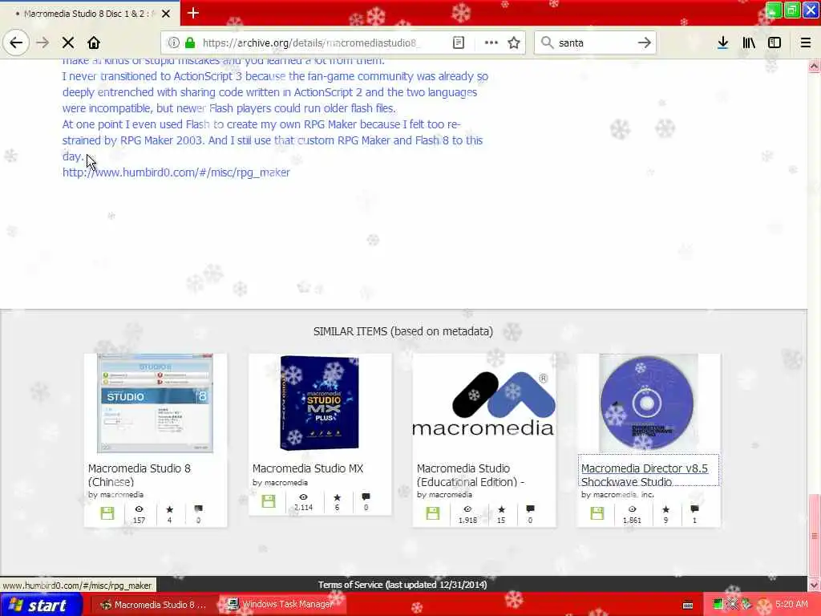Click the vertical scrollbar thumb
The height and width of the screenshot is (616, 821).
pyautogui.click(x=815, y=535)
